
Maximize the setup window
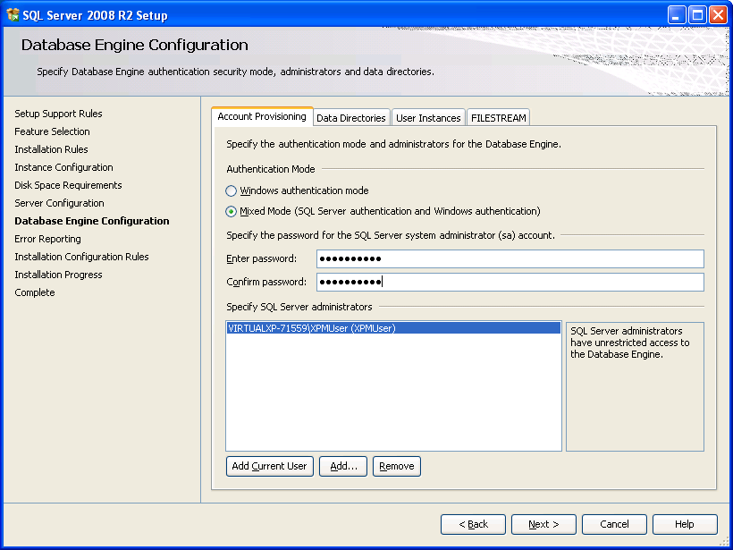[697, 14]
